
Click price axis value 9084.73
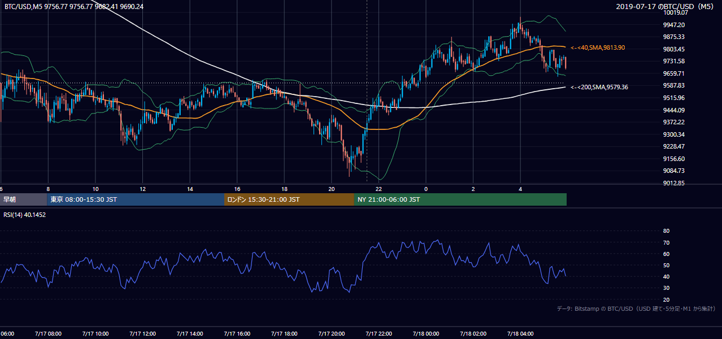pyautogui.click(x=674, y=171)
